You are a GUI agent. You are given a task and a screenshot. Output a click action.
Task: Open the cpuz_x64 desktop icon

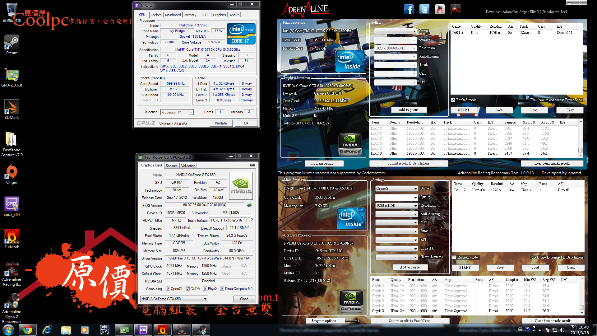(x=12, y=206)
